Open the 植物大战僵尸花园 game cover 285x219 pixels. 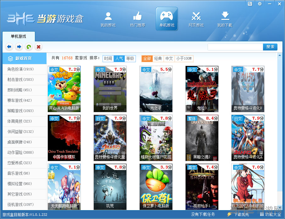tap(156, 138)
